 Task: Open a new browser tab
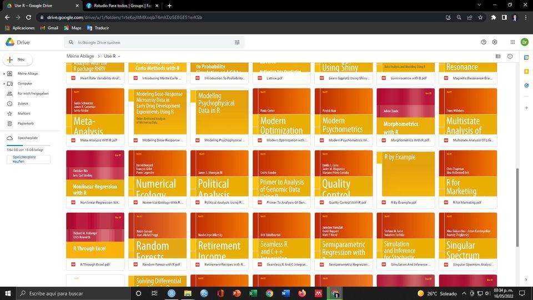(169, 6)
